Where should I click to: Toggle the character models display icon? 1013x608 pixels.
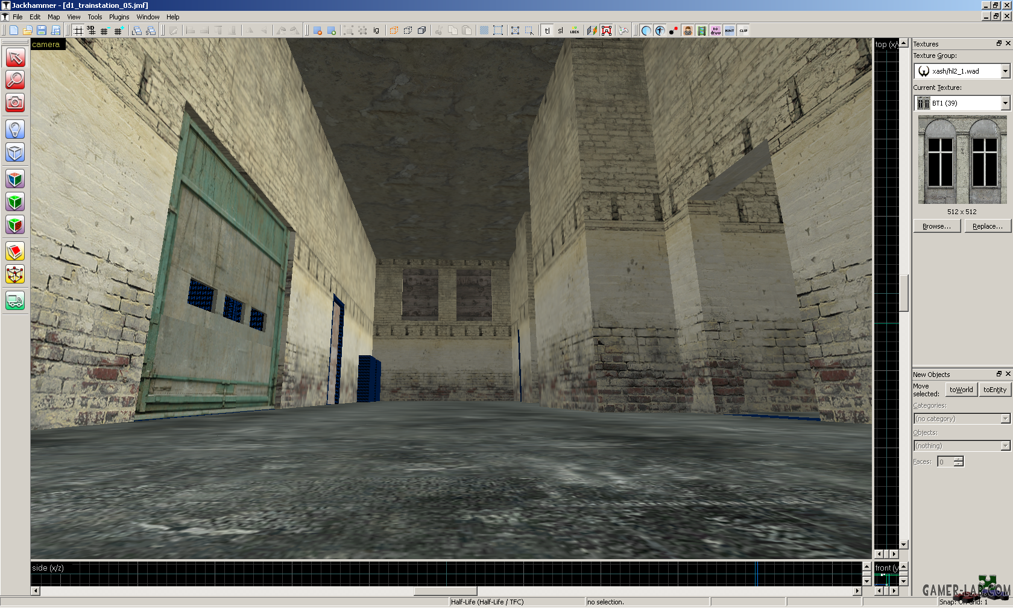[x=687, y=30]
